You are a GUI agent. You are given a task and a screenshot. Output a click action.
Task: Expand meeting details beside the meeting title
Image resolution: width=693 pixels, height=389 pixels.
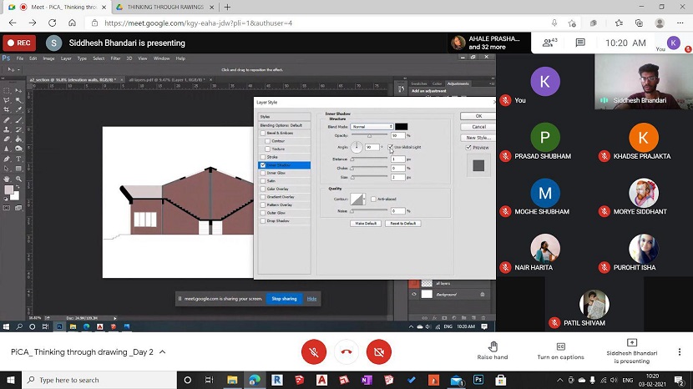tap(162, 352)
